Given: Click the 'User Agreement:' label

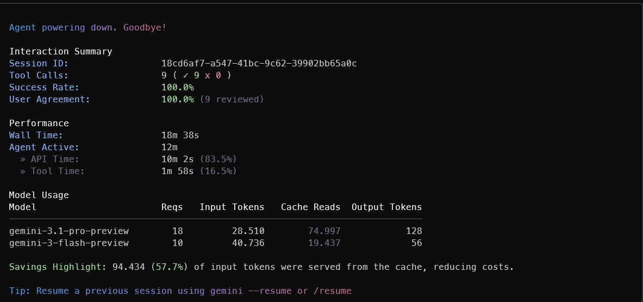Looking at the screenshot, I should (x=49, y=99).
